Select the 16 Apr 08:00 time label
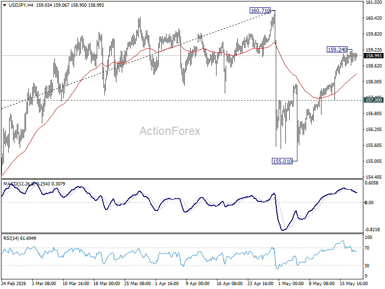Screen dimensions: 385x289 pyautogui.click(x=230, y=284)
